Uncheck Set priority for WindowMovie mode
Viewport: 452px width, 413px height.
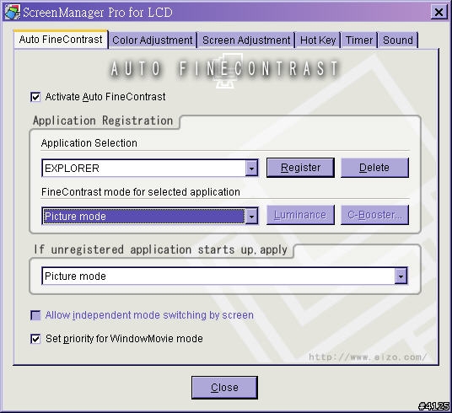point(35,339)
